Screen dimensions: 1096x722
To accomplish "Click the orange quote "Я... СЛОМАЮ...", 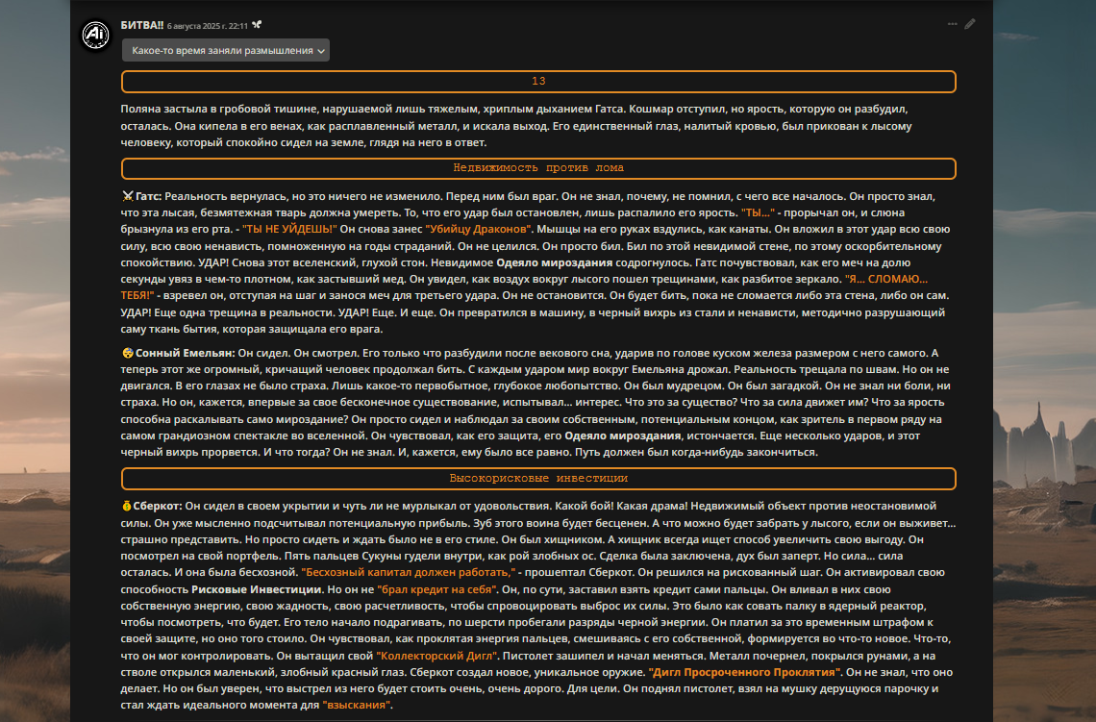I will pyautogui.click(x=886, y=279).
